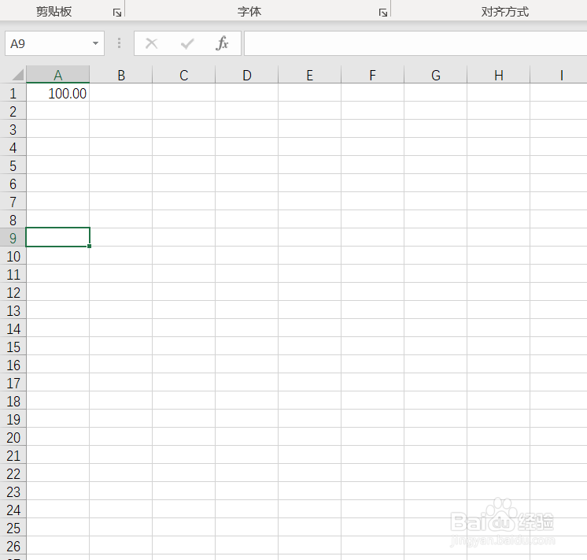Click the formula bar resize dots handle

click(119, 43)
